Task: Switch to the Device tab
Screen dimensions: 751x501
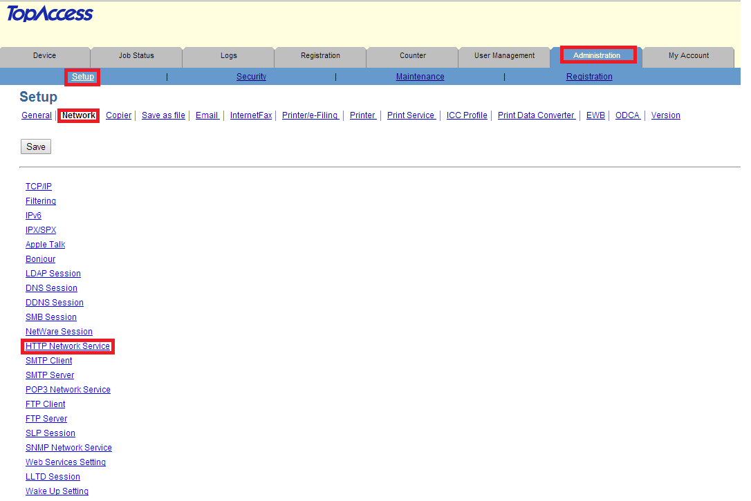Action: (45, 56)
